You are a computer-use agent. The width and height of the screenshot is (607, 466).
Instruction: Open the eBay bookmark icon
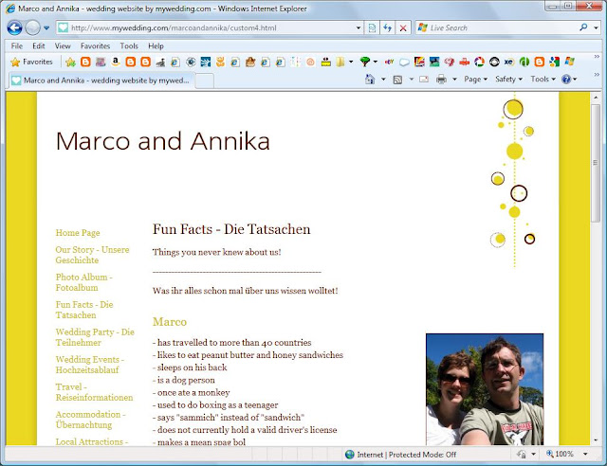[389, 62]
